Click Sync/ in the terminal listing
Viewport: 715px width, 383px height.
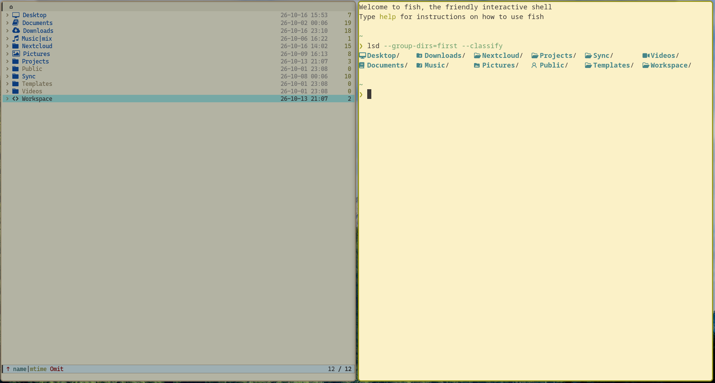tap(603, 56)
